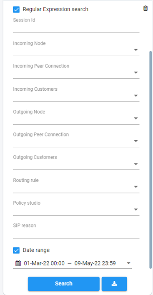Click the Search button
The width and height of the screenshot is (153, 295).
pyautogui.click(x=64, y=284)
